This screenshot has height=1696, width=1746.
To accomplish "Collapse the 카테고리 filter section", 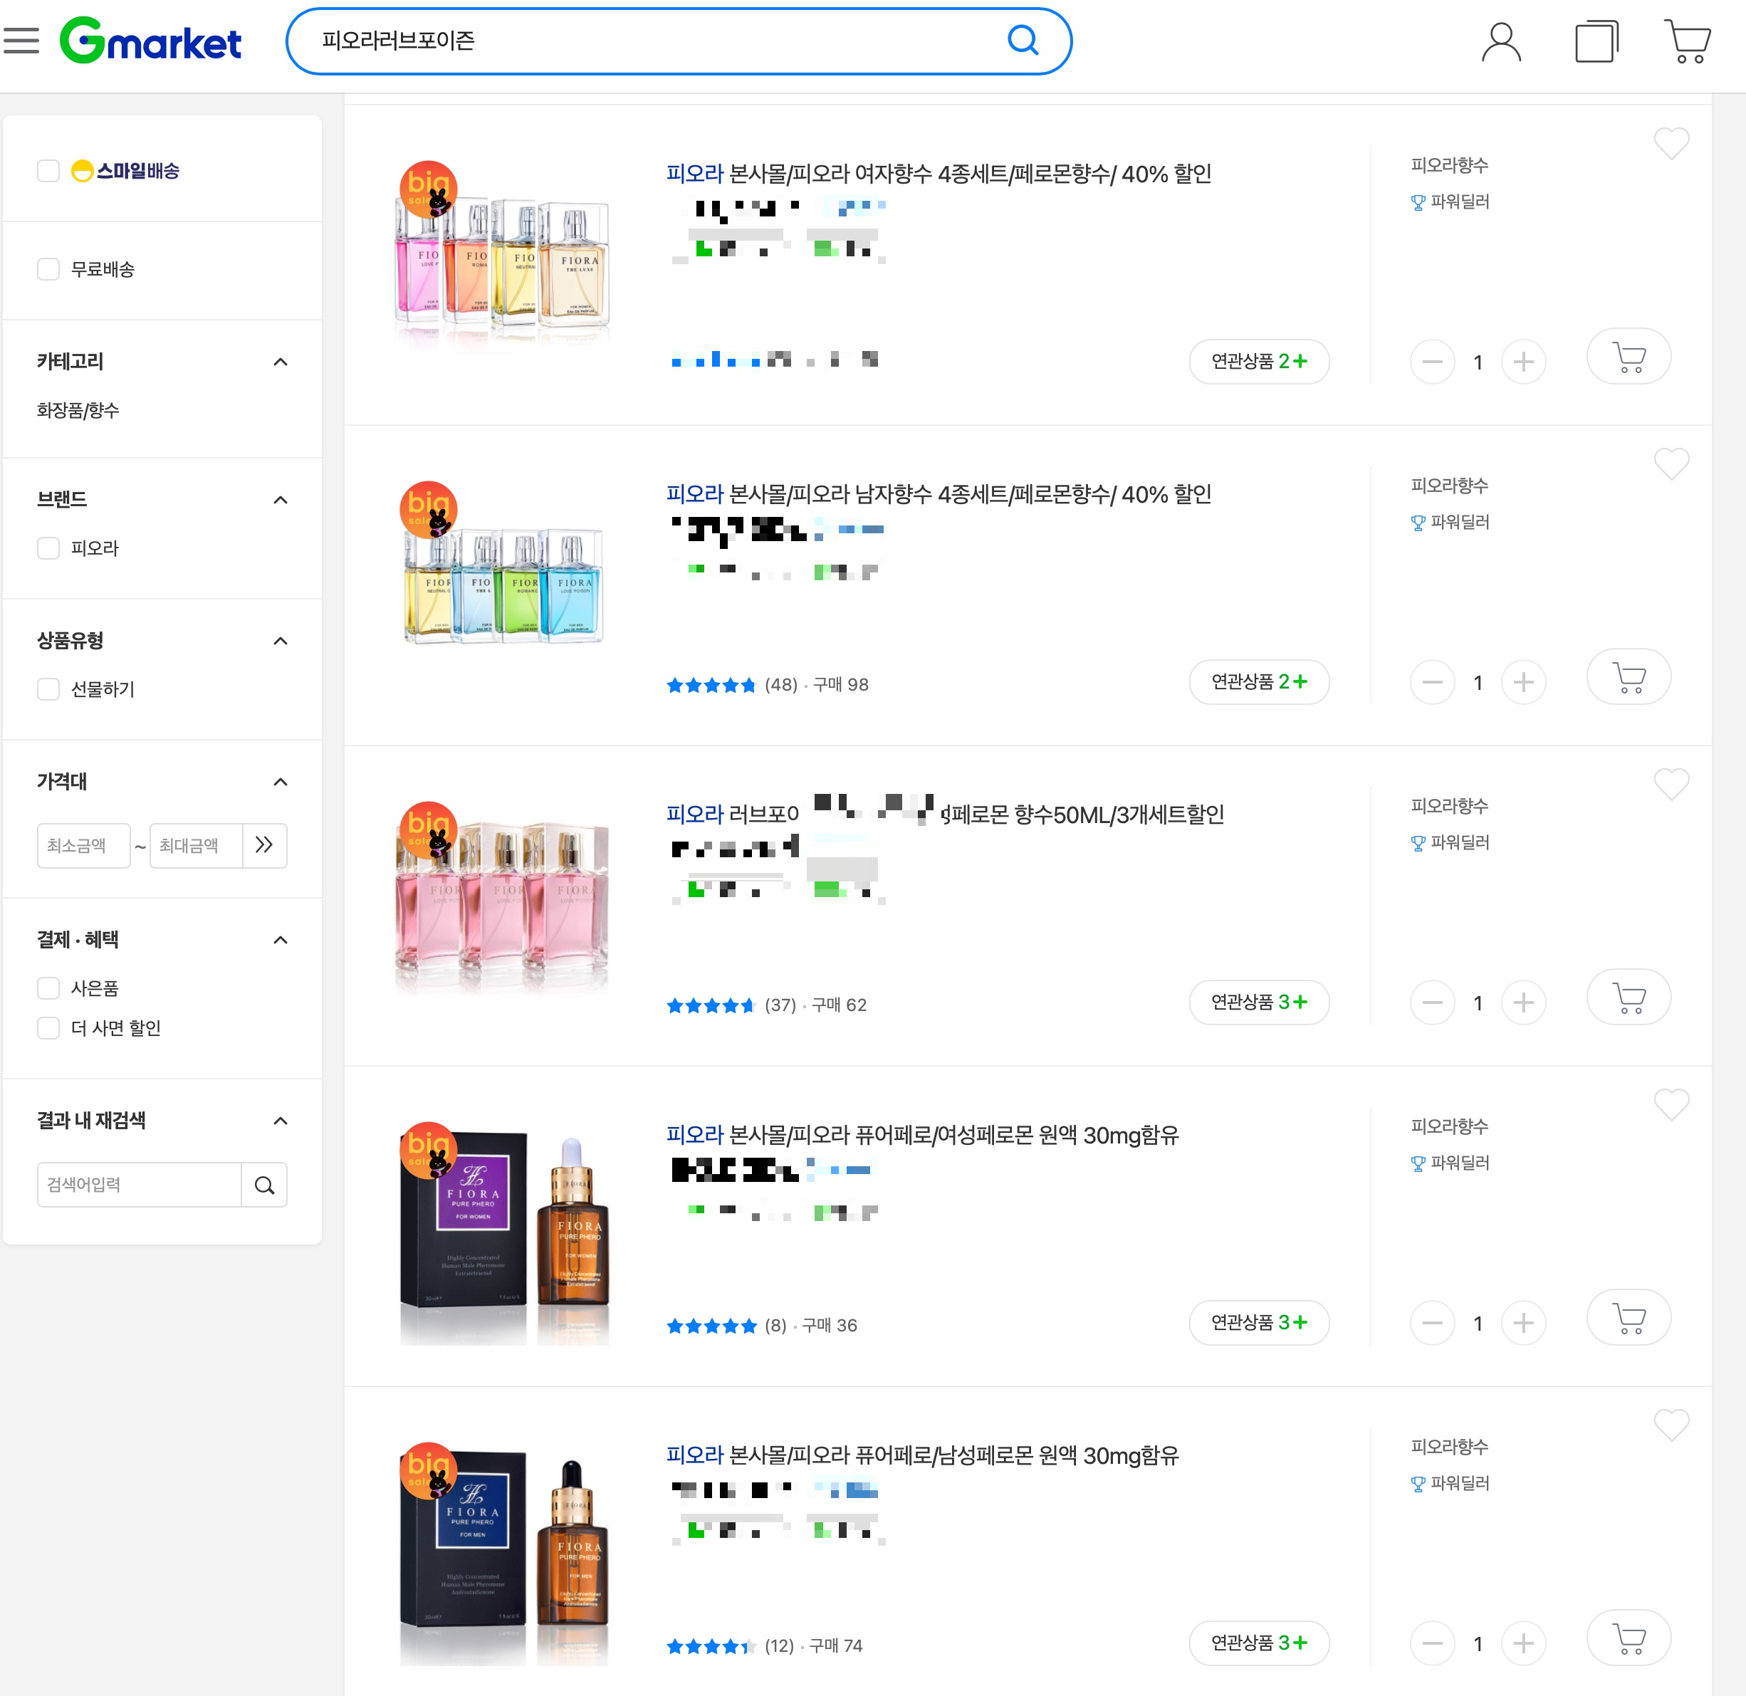I will pos(280,362).
